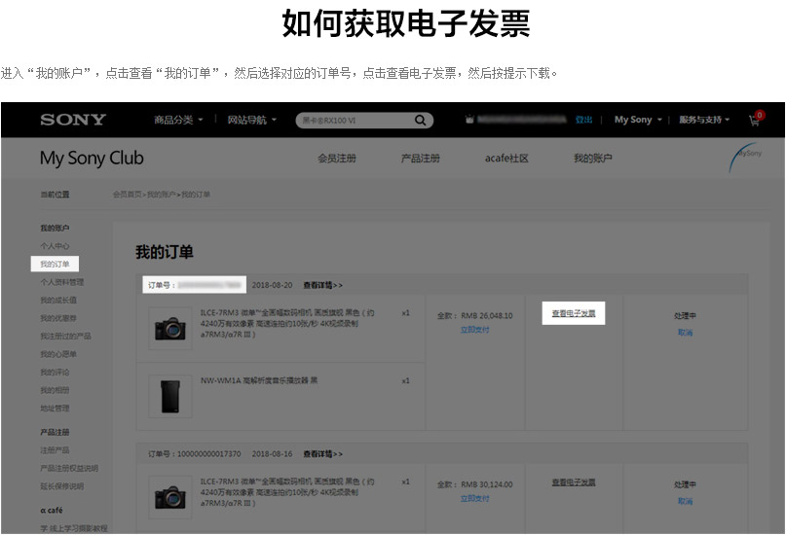786x535 pixels.
Task: Select 我的成长值 in the sidebar
Action: click(58, 300)
